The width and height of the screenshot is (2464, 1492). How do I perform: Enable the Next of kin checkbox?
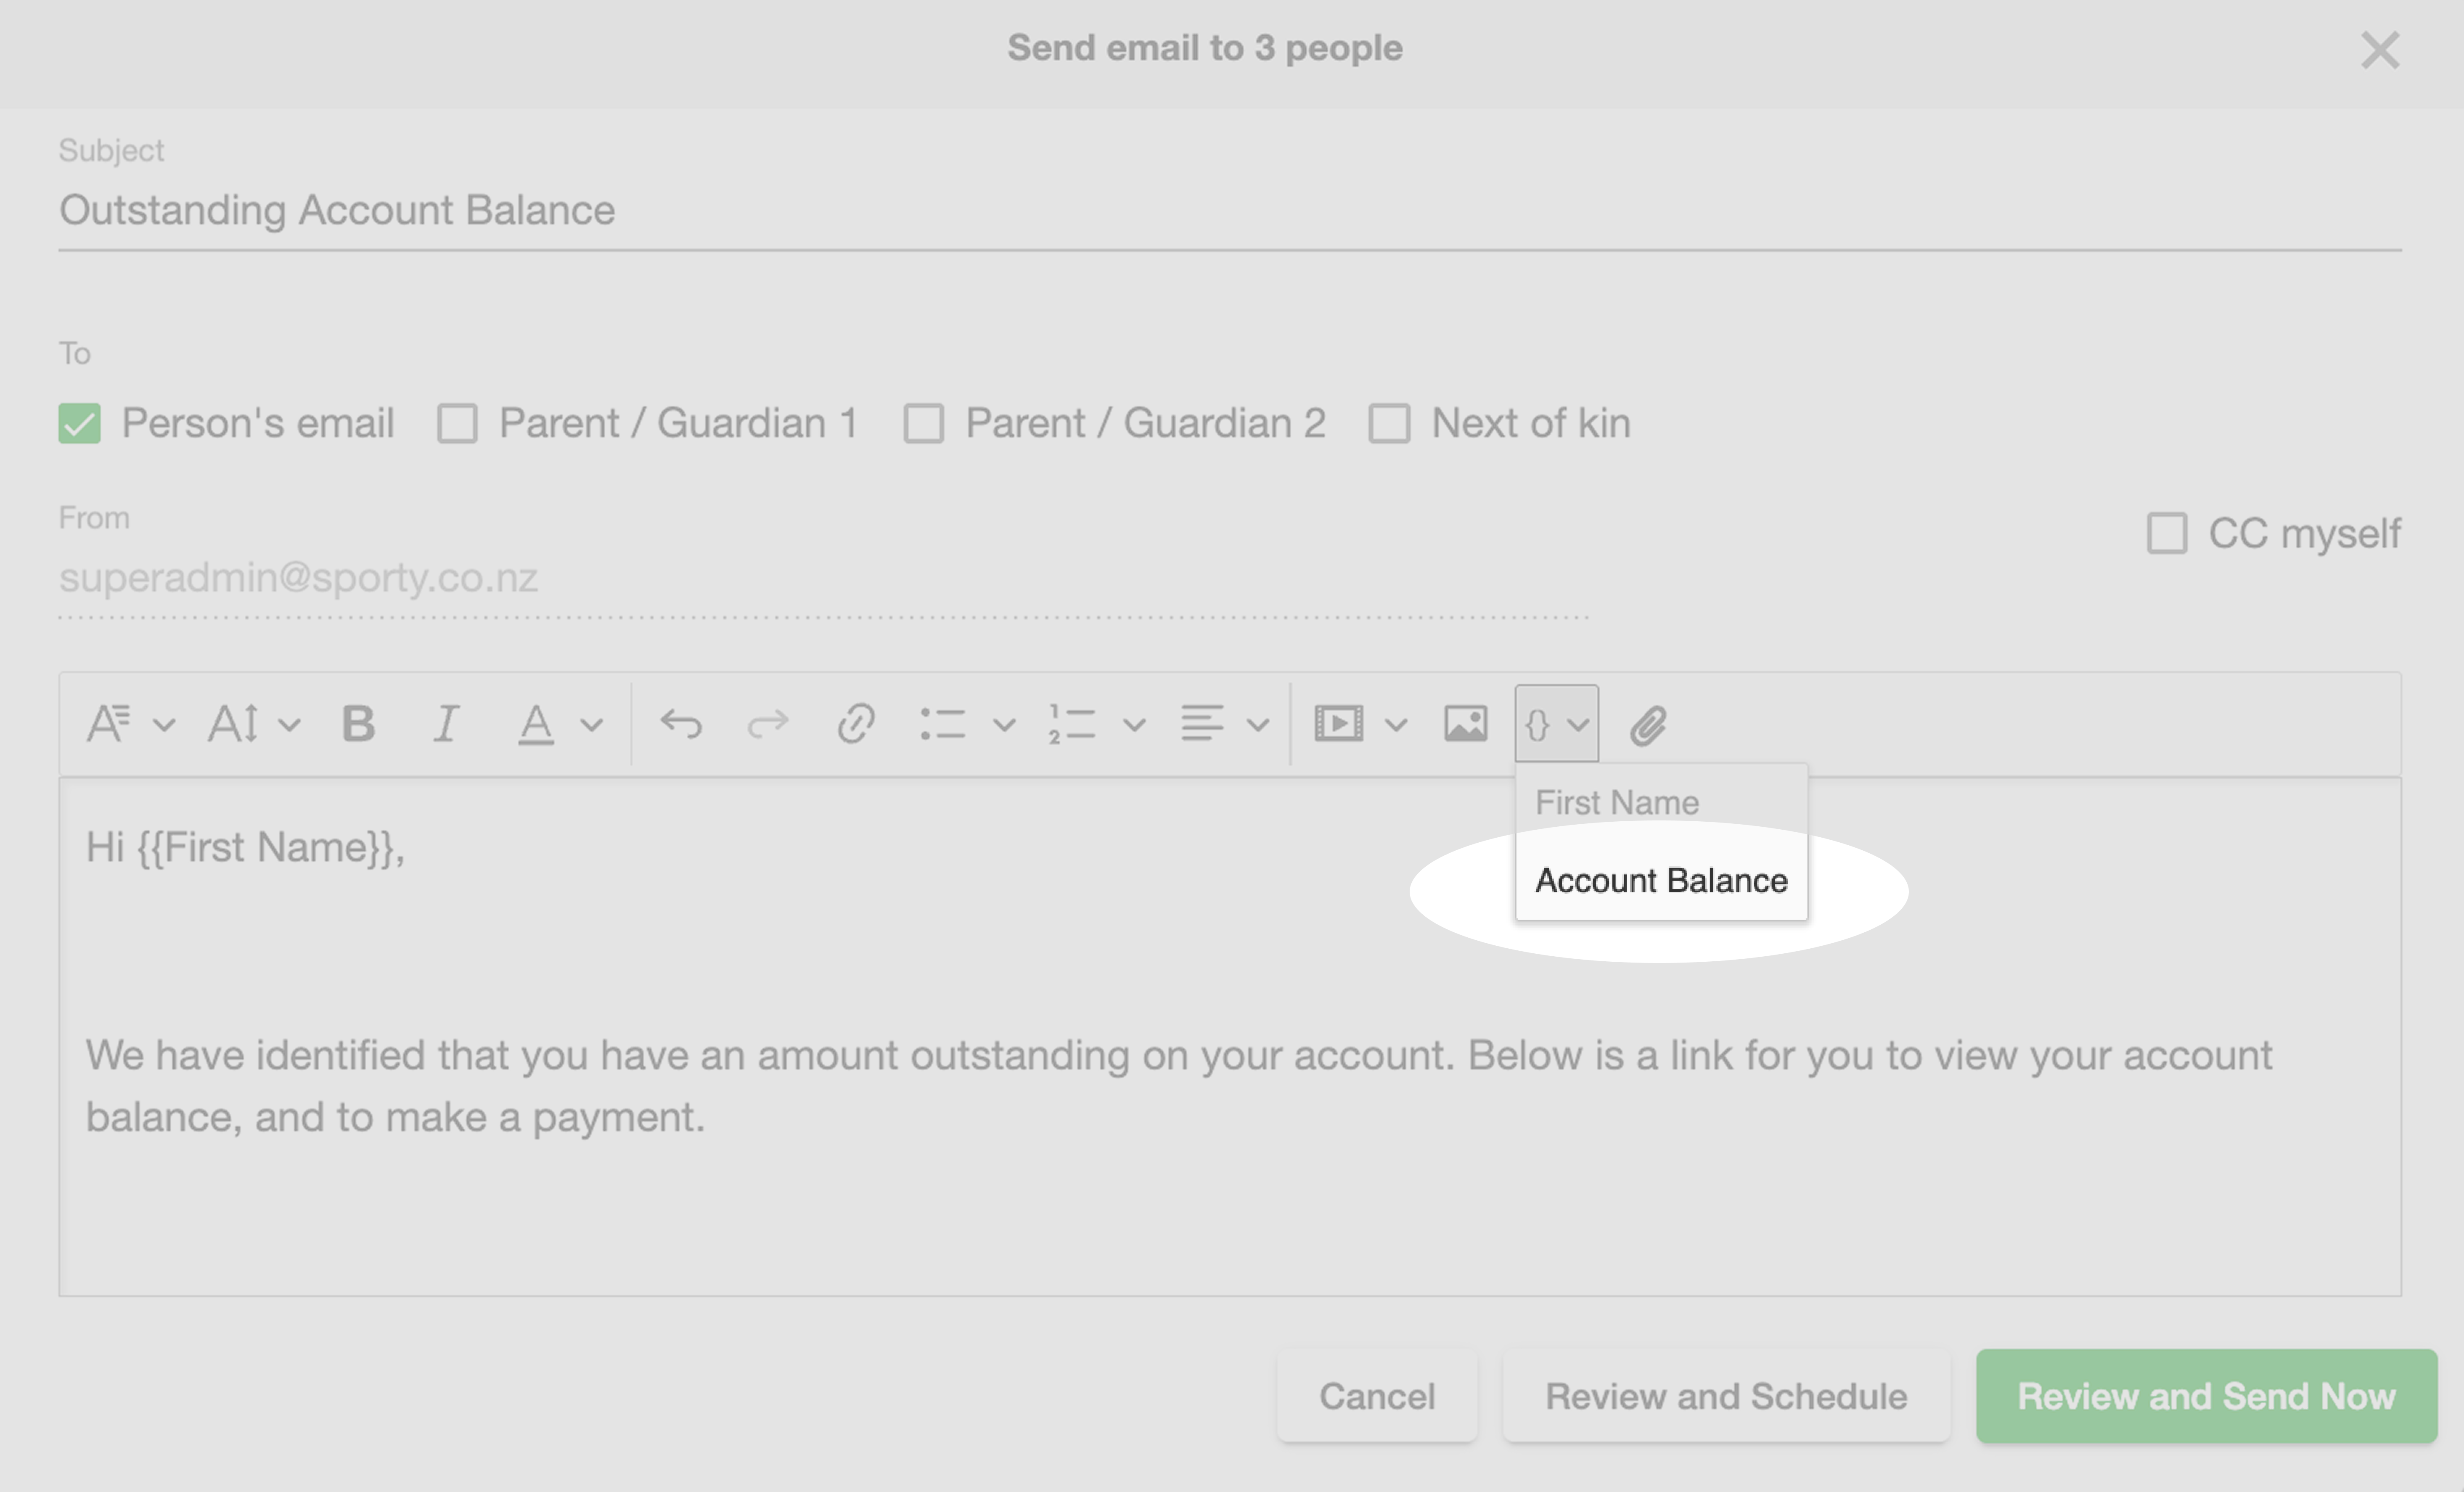pyautogui.click(x=1390, y=423)
